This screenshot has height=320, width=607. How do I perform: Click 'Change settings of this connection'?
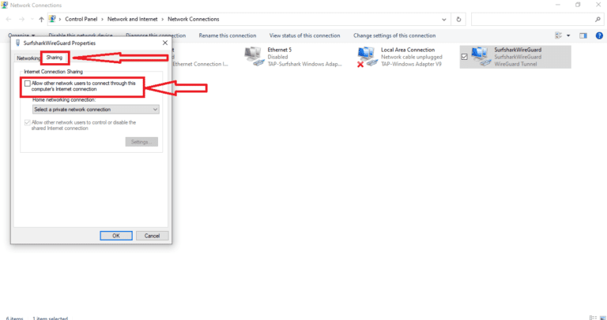394,35
